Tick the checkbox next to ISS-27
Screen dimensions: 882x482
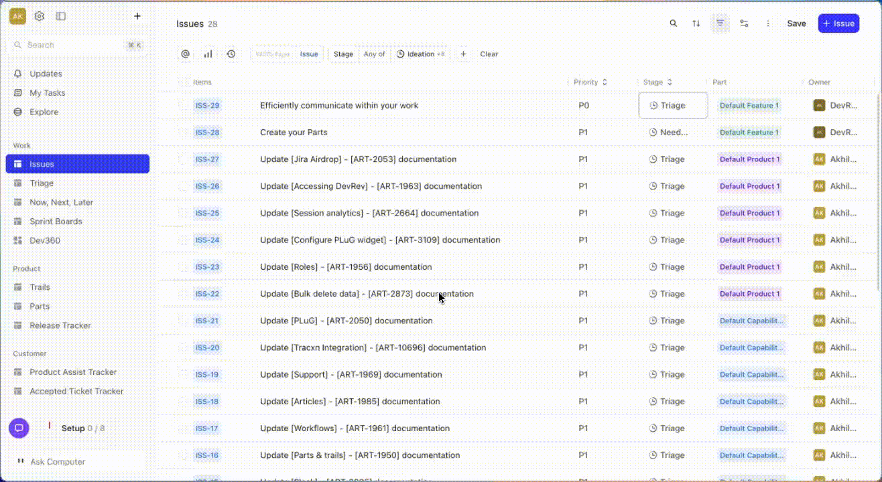(x=183, y=159)
